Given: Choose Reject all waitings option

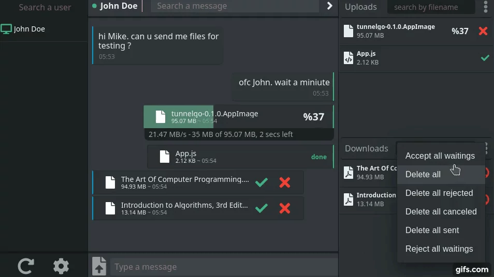Looking at the screenshot, I should (x=441, y=249).
